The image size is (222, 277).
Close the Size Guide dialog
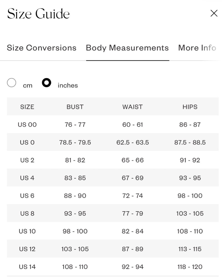[214, 13]
